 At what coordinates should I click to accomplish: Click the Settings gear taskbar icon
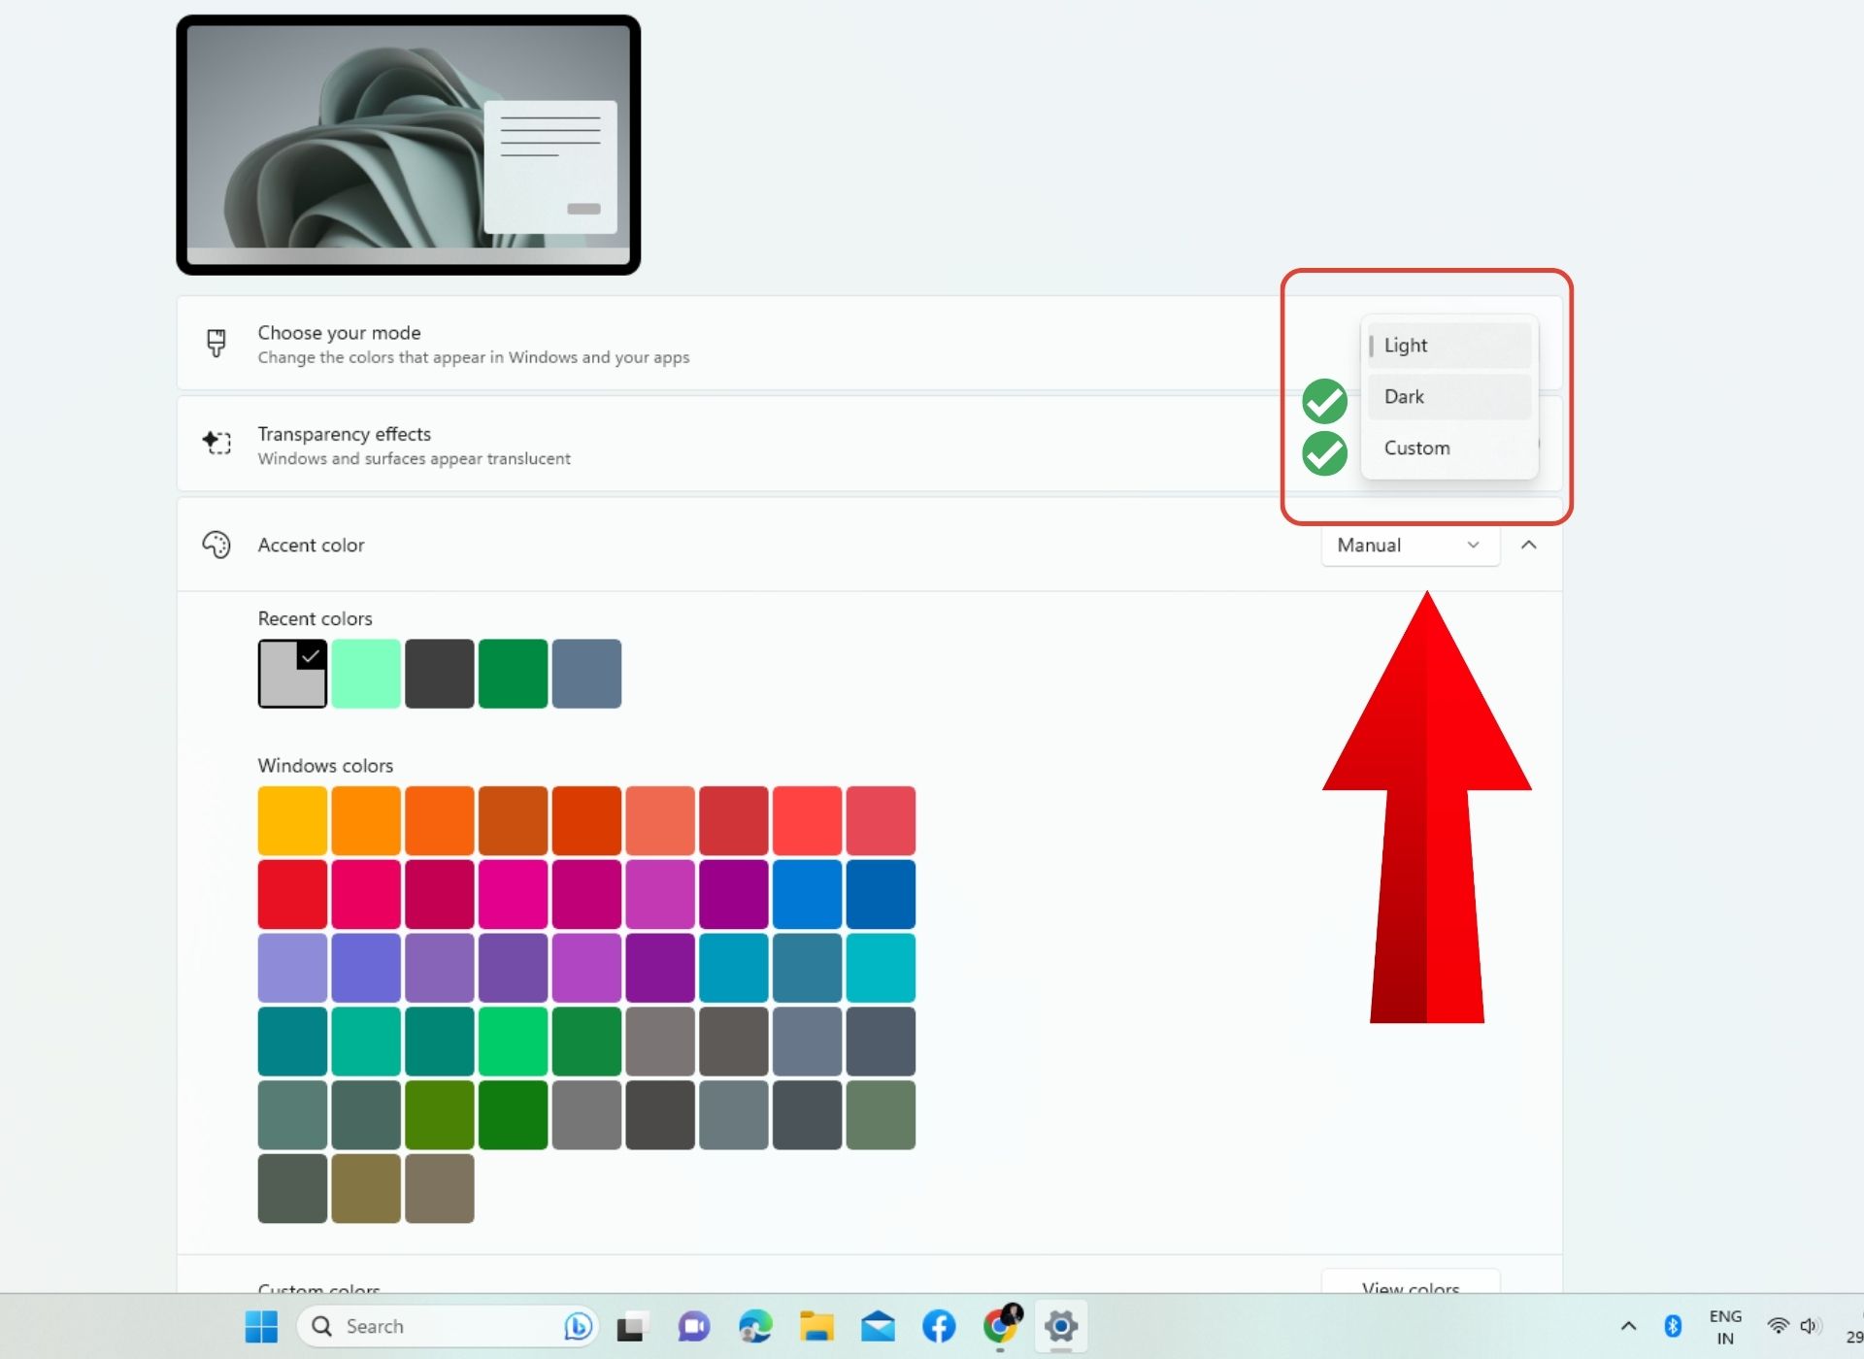[1061, 1326]
